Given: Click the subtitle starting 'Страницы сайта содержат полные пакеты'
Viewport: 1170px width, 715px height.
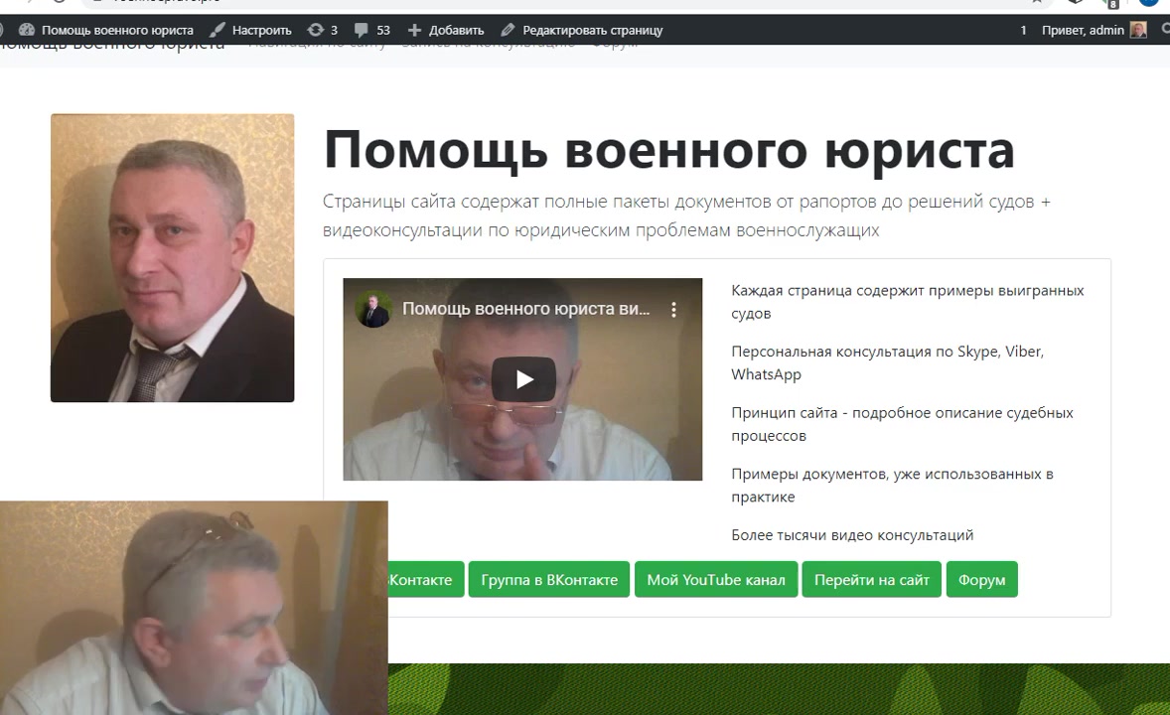Looking at the screenshot, I should pyautogui.click(x=686, y=215).
